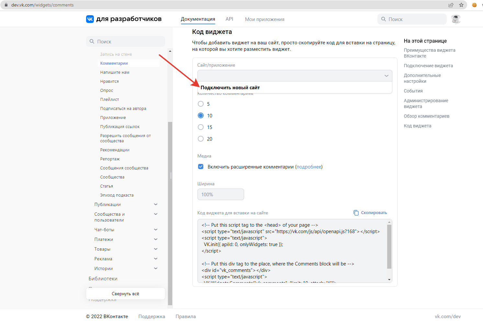Click the code box scrollbar thumb

click(x=389, y=246)
